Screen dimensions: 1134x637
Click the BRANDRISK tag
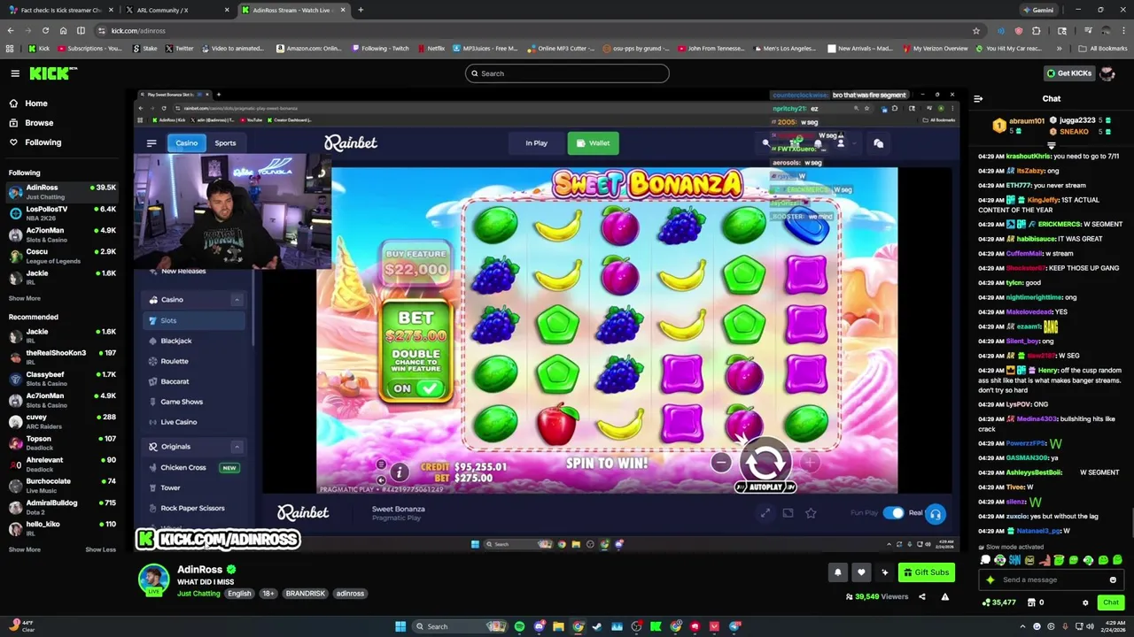coord(305,594)
